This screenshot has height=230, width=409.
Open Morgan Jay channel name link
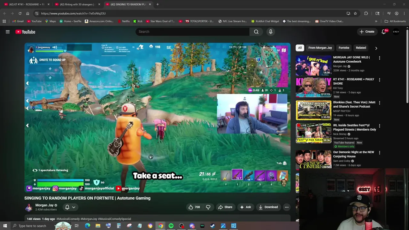click(x=44, y=205)
